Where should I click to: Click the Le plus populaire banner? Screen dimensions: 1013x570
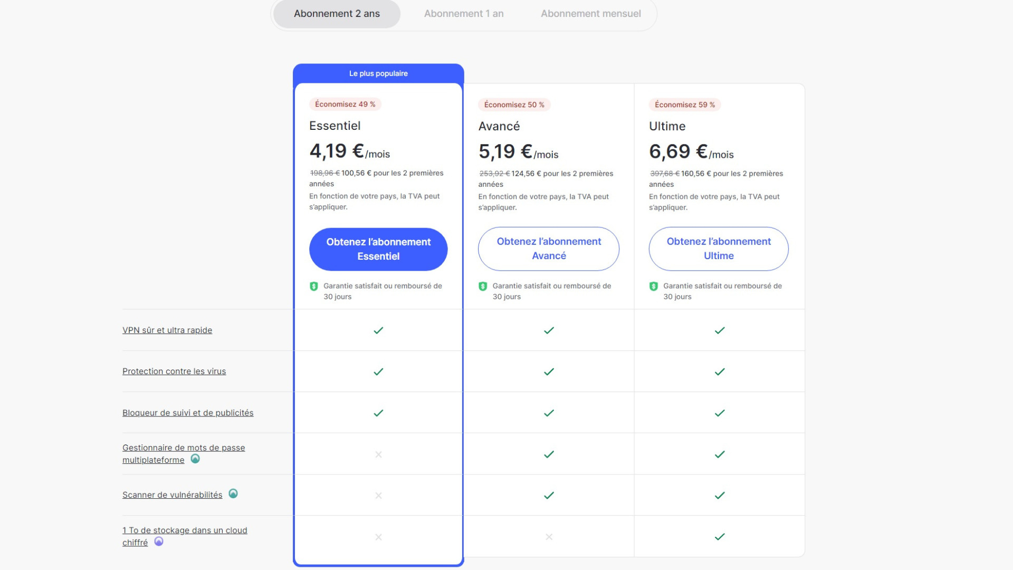pyautogui.click(x=378, y=73)
